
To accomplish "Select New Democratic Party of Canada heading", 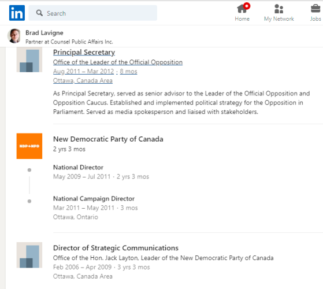I will point(108,139).
